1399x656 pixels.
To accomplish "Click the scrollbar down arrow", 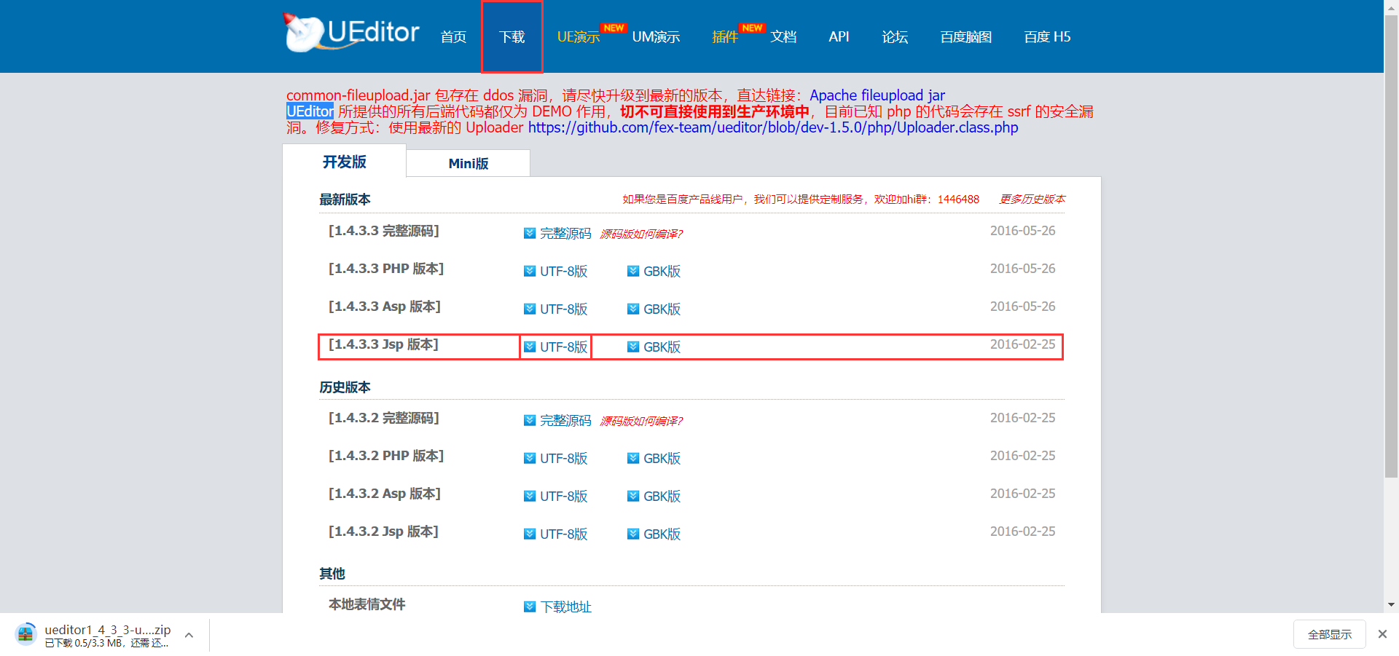I will point(1391,604).
